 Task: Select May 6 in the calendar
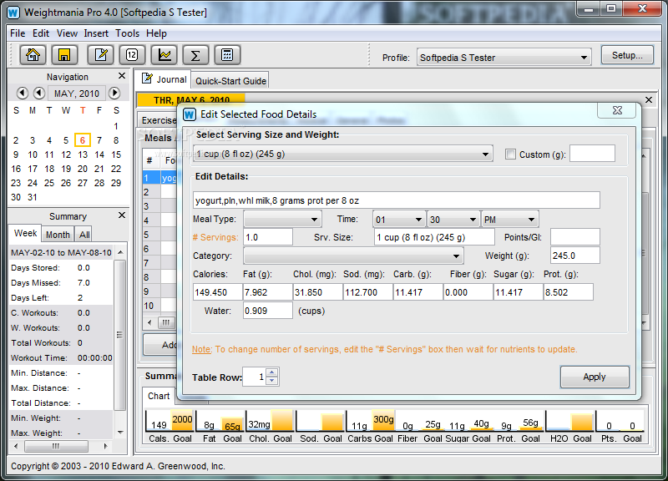point(83,140)
